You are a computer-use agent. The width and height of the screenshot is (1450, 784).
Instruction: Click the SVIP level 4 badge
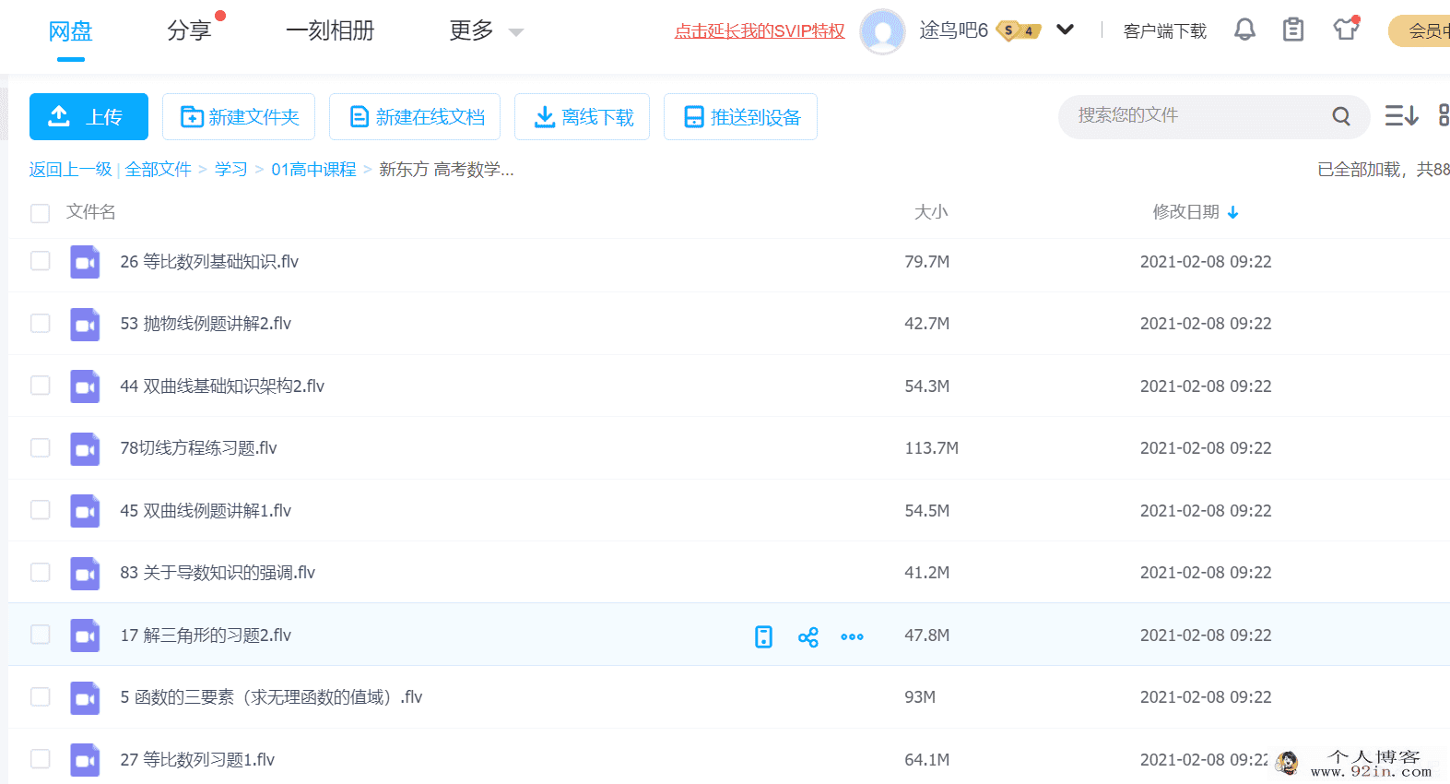(1019, 30)
